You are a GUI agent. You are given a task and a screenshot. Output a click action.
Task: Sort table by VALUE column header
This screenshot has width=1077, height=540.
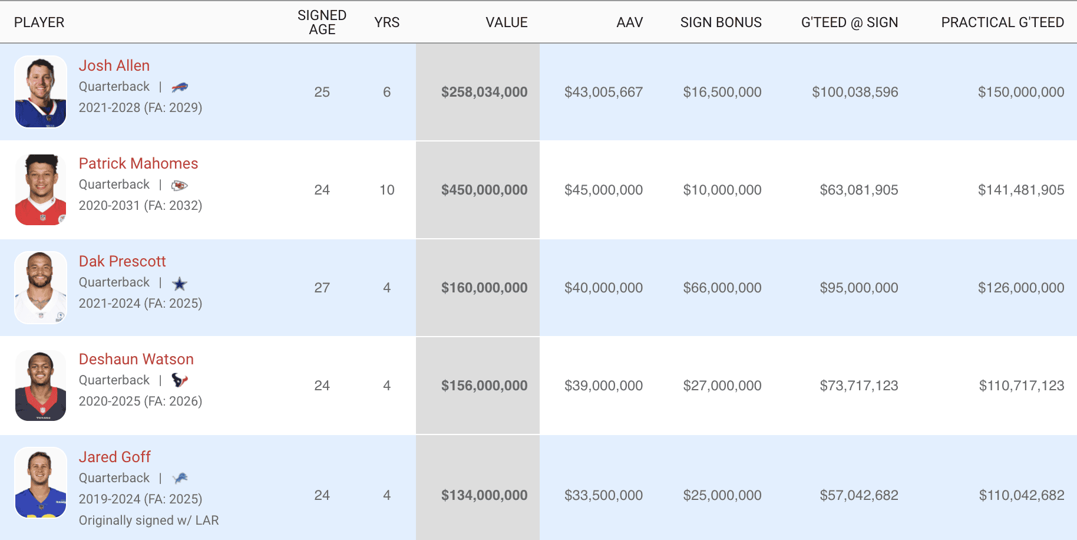click(507, 22)
